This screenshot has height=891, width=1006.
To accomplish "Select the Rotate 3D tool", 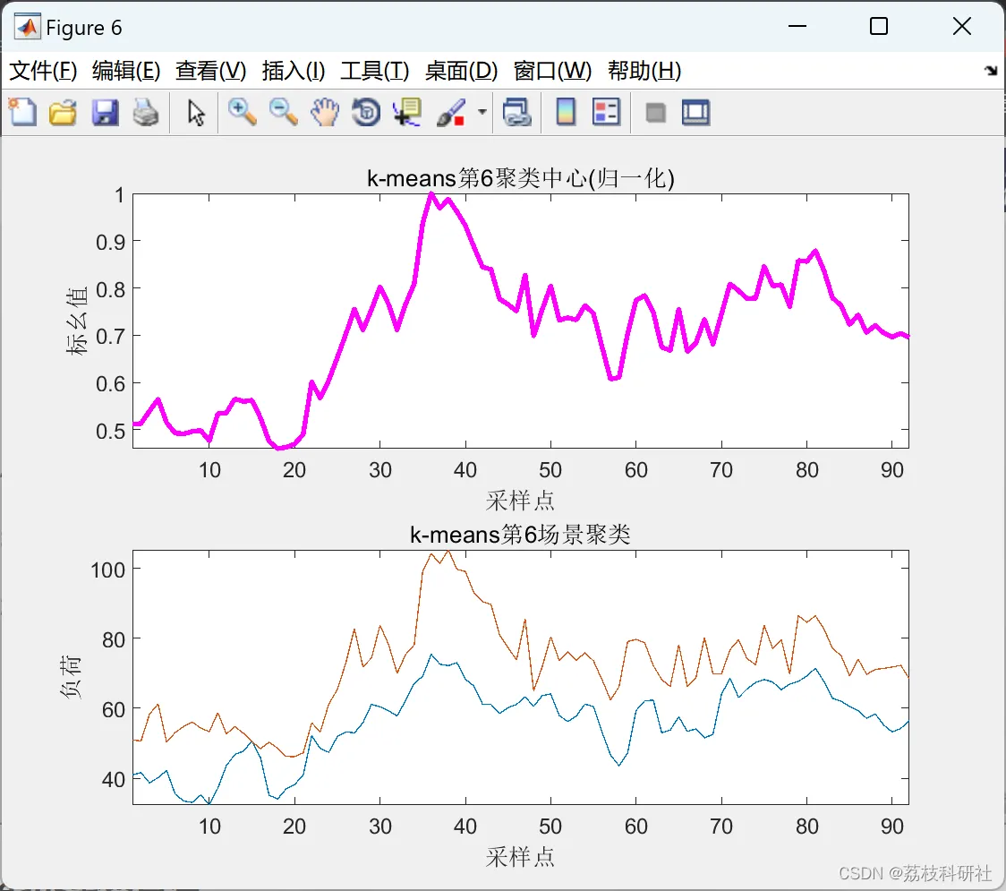I will 366,112.
